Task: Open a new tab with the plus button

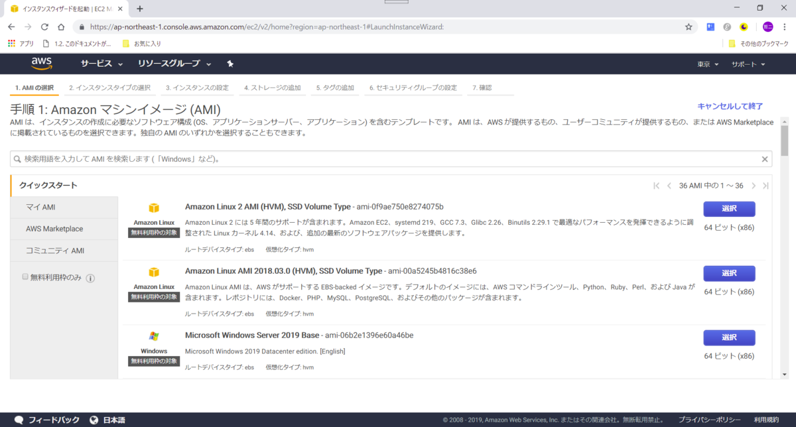Action: point(140,9)
